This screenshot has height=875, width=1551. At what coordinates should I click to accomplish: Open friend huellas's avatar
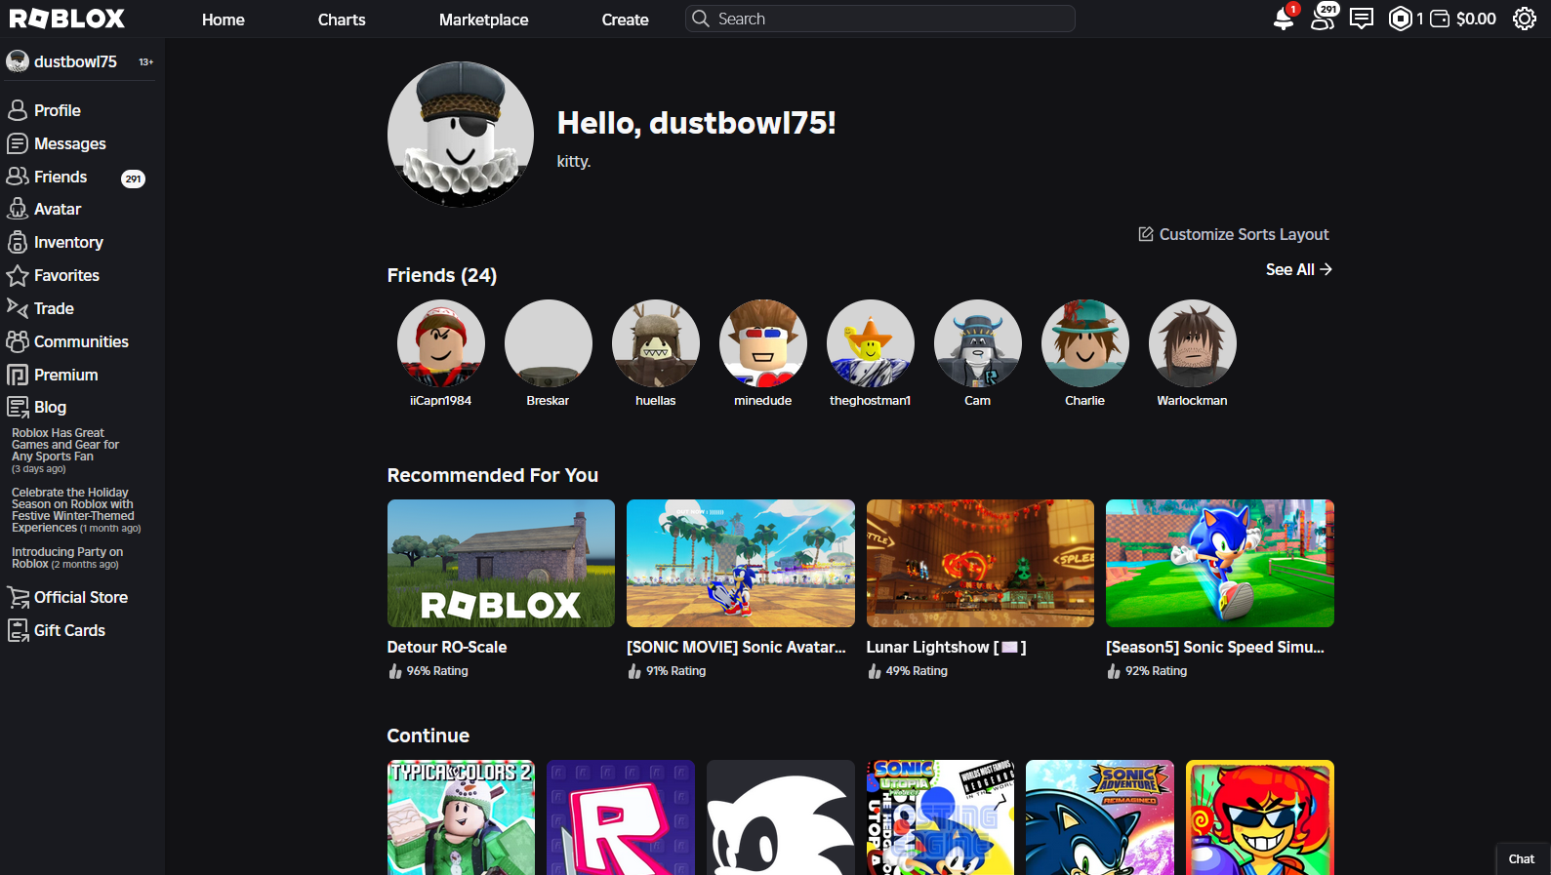click(656, 343)
